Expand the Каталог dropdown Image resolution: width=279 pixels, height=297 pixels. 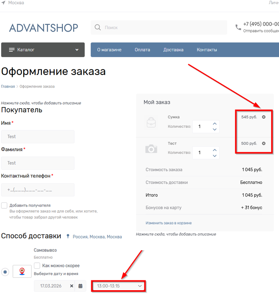coord(77,50)
